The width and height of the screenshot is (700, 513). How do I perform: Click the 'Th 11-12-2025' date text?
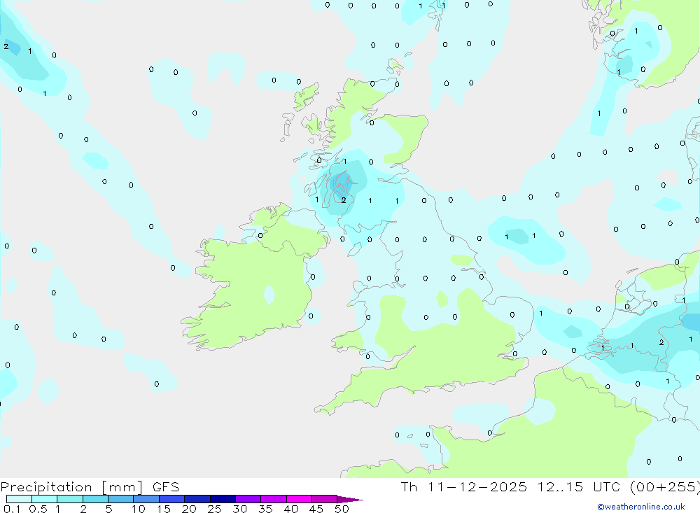tap(463, 487)
